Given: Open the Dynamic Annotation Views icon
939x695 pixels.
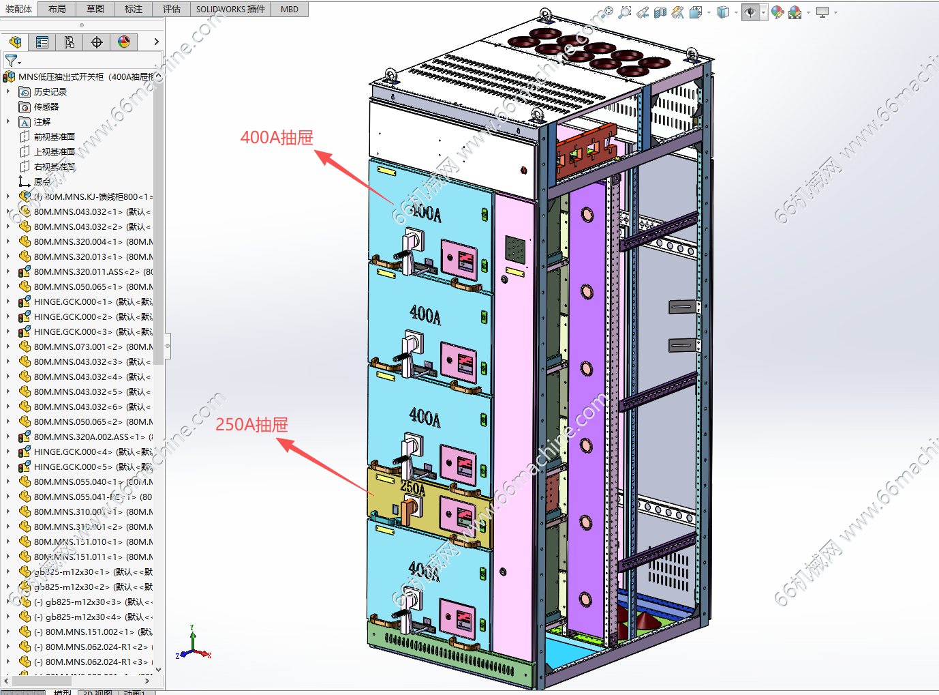Looking at the screenshot, I should tap(678, 12).
